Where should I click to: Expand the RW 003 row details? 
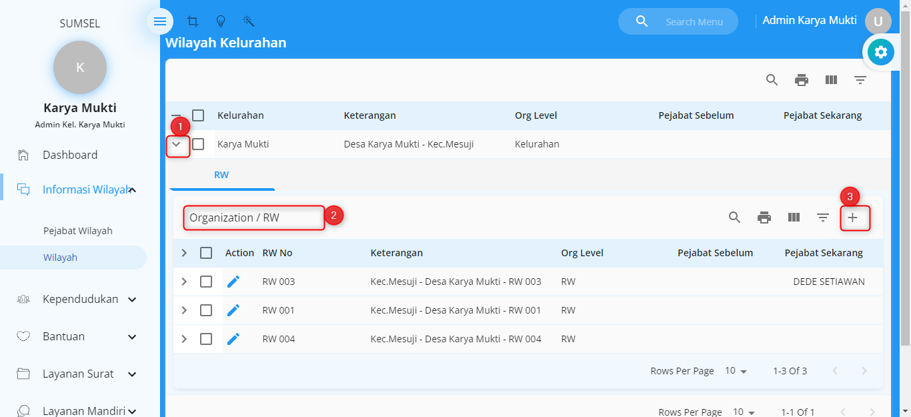pyautogui.click(x=185, y=282)
